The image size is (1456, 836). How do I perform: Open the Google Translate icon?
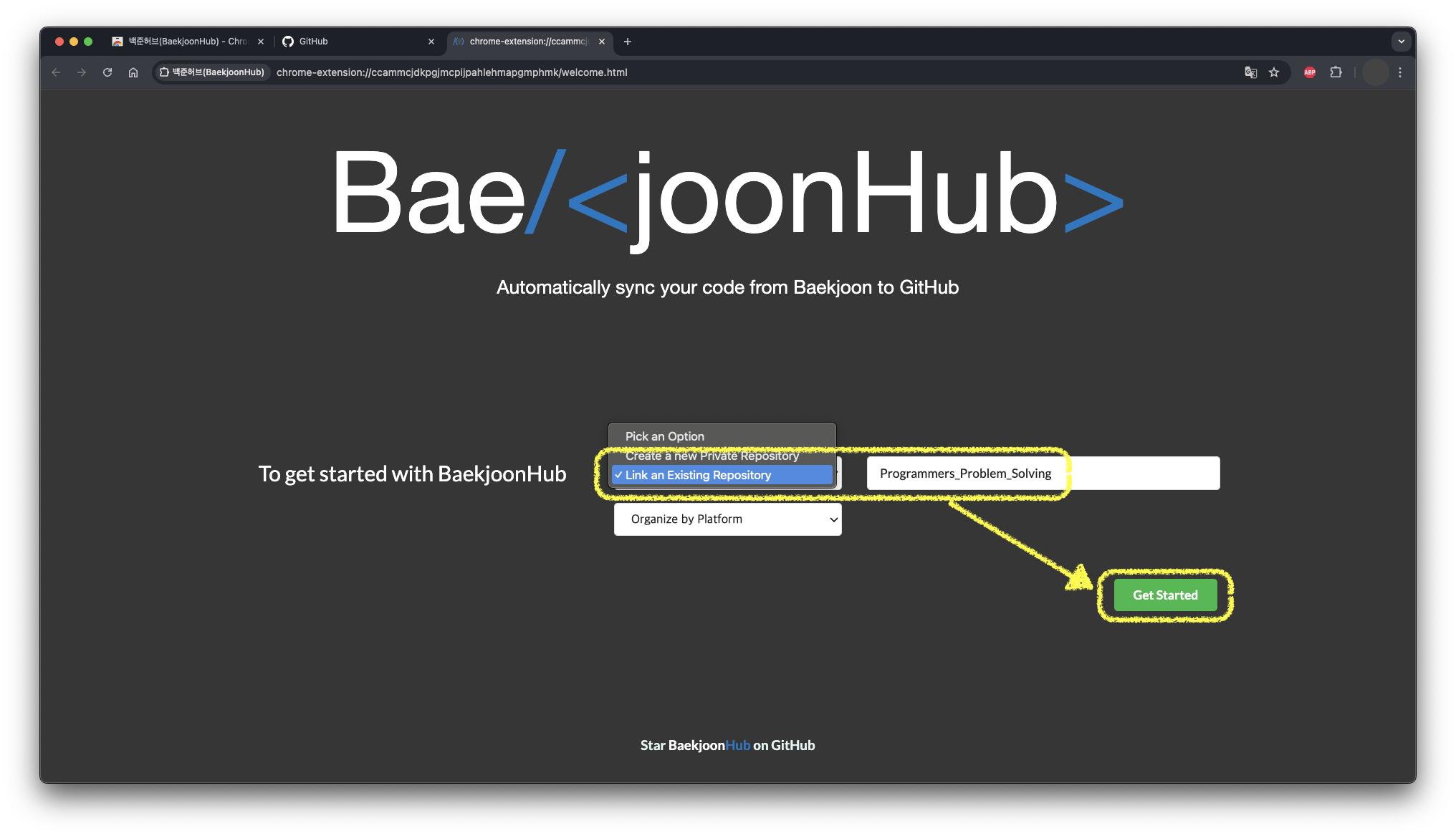click(x=1251, y=72)
